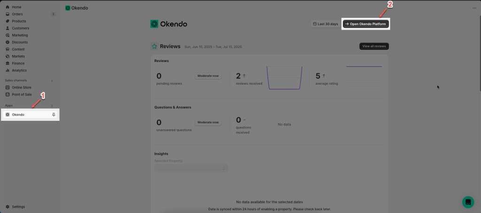The width and height of the screenshot is (481, 213).
Task: Go to Products in sidebar
Action: (x=19, y=21)
